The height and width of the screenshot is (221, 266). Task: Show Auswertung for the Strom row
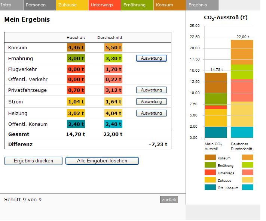pyautogui.click(x=151, y=102)
